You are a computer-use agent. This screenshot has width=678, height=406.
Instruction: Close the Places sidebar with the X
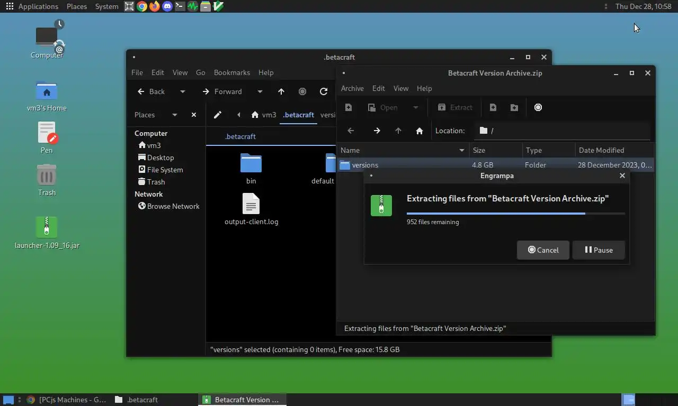tap(194, 115)
